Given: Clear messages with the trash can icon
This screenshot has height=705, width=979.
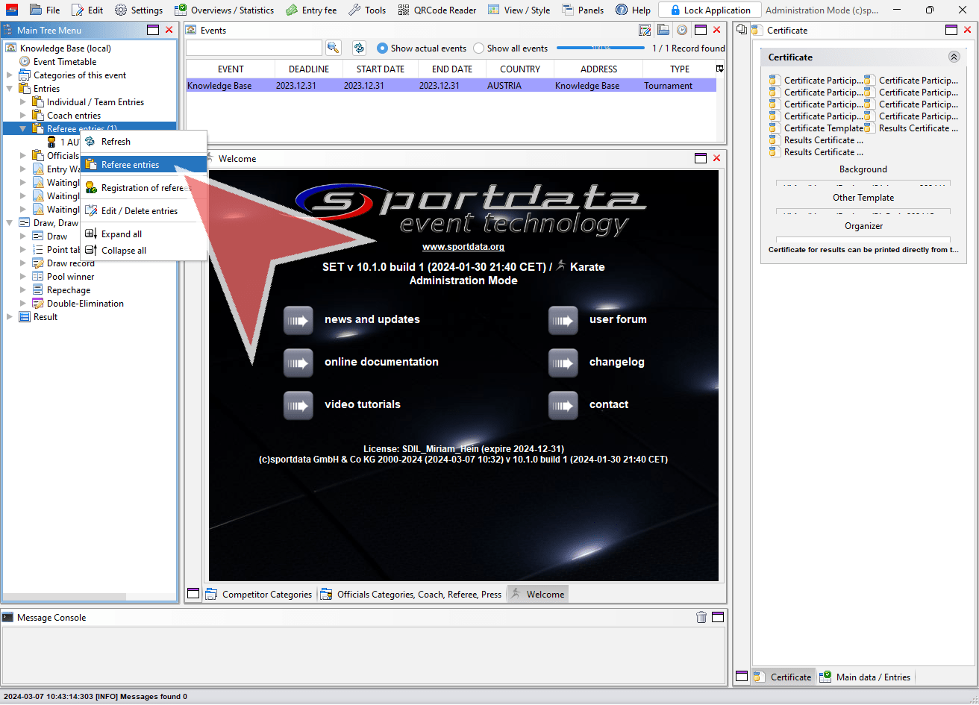Looking at the screenshot, I should coord(701,617).
